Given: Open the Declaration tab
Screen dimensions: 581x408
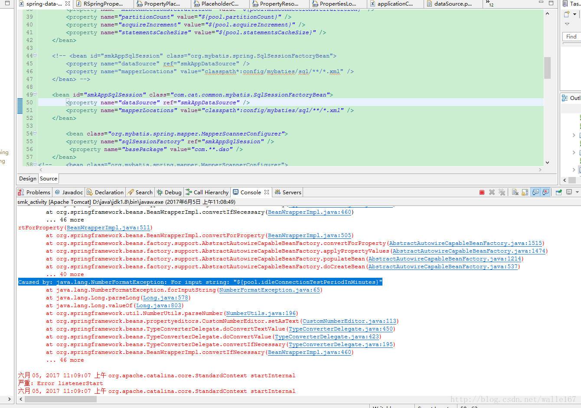Looking at the screenshot, I should pos(105,192).
